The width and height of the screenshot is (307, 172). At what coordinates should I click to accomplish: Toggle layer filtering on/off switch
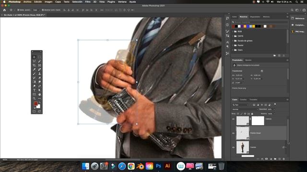point(275,104)
